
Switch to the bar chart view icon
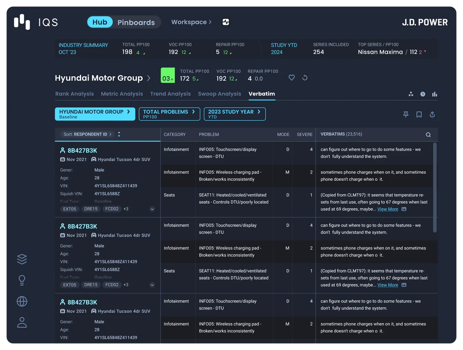click(x=435, y=94)
